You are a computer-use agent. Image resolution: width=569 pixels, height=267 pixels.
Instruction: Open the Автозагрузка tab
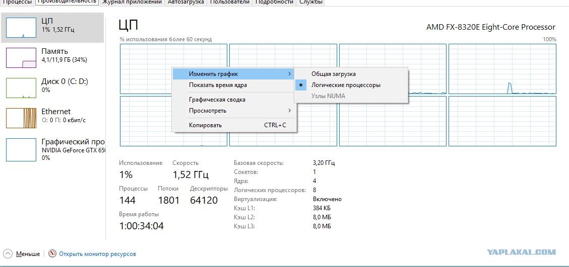(x=186, y=2)
